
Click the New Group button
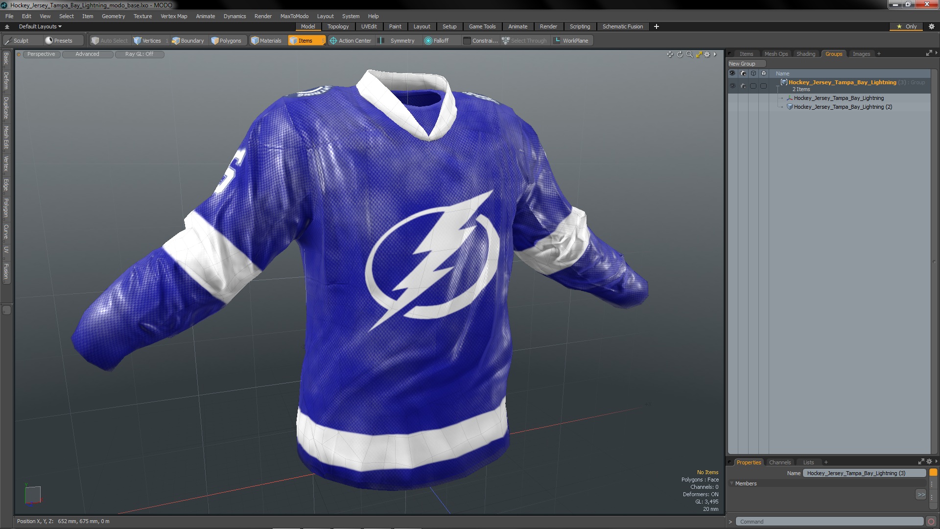(746, 64)
